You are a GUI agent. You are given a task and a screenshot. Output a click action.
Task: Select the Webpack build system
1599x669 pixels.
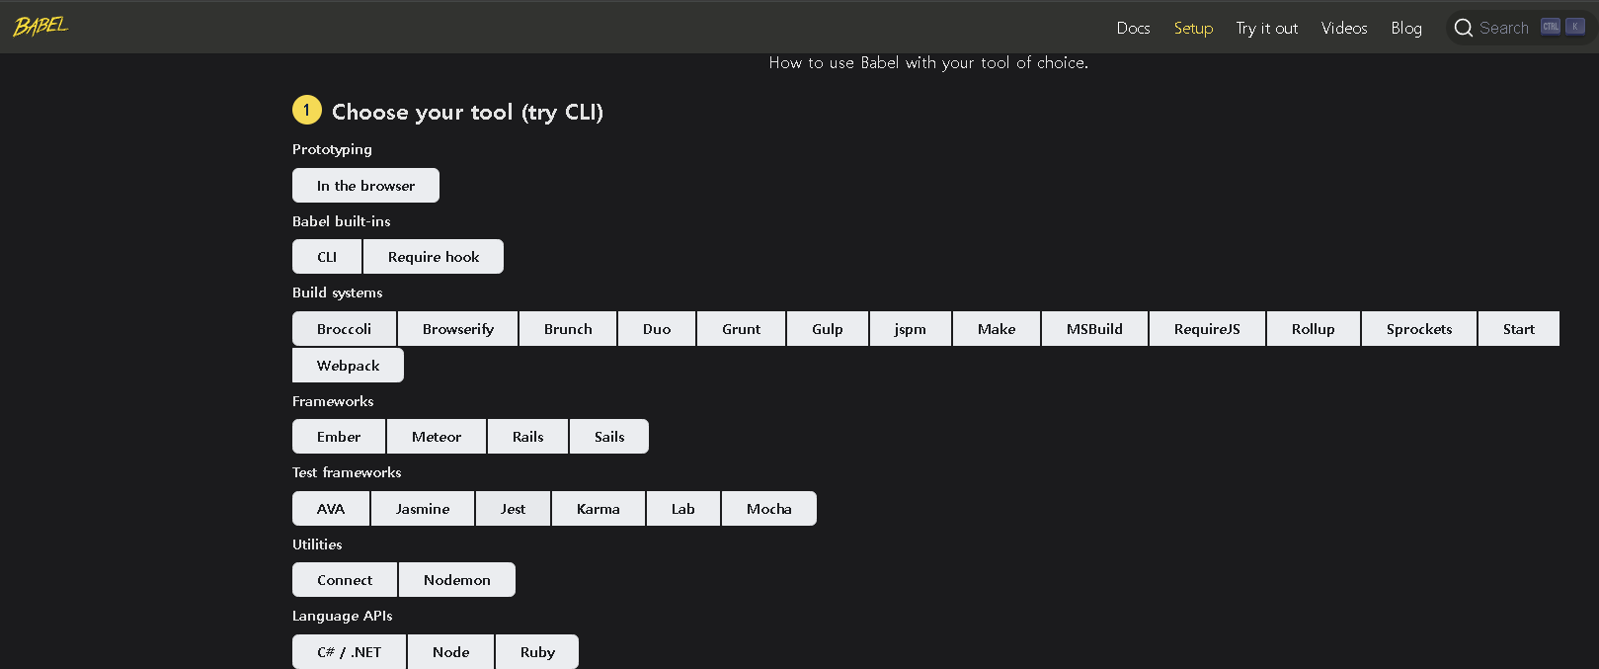coord(348,366)
